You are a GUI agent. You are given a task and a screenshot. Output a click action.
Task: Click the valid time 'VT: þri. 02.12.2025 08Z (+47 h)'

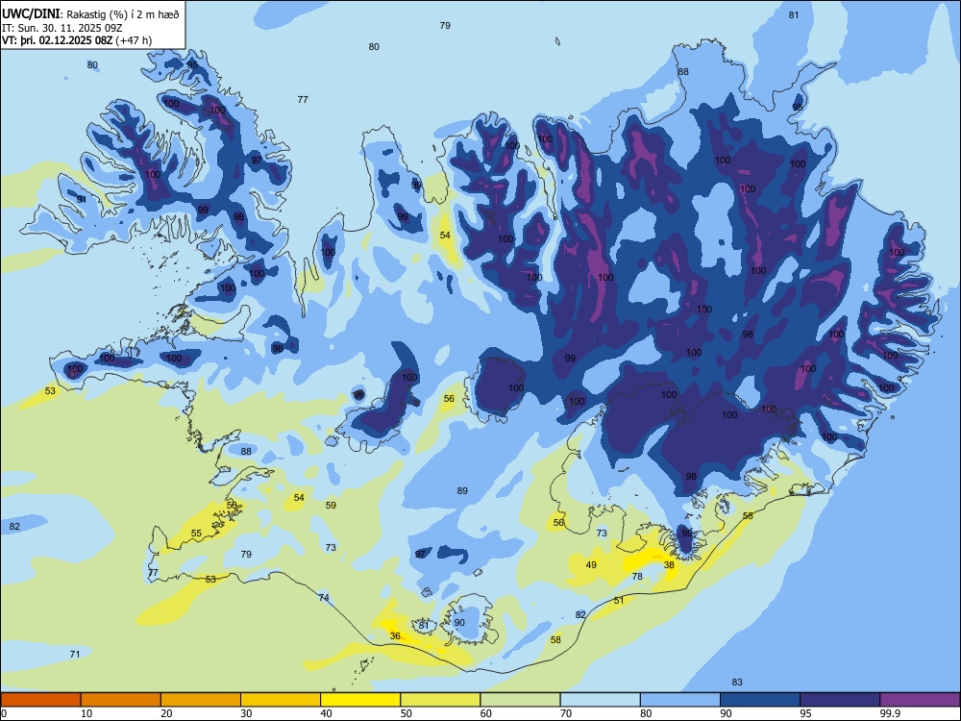(x=77, y=40)
